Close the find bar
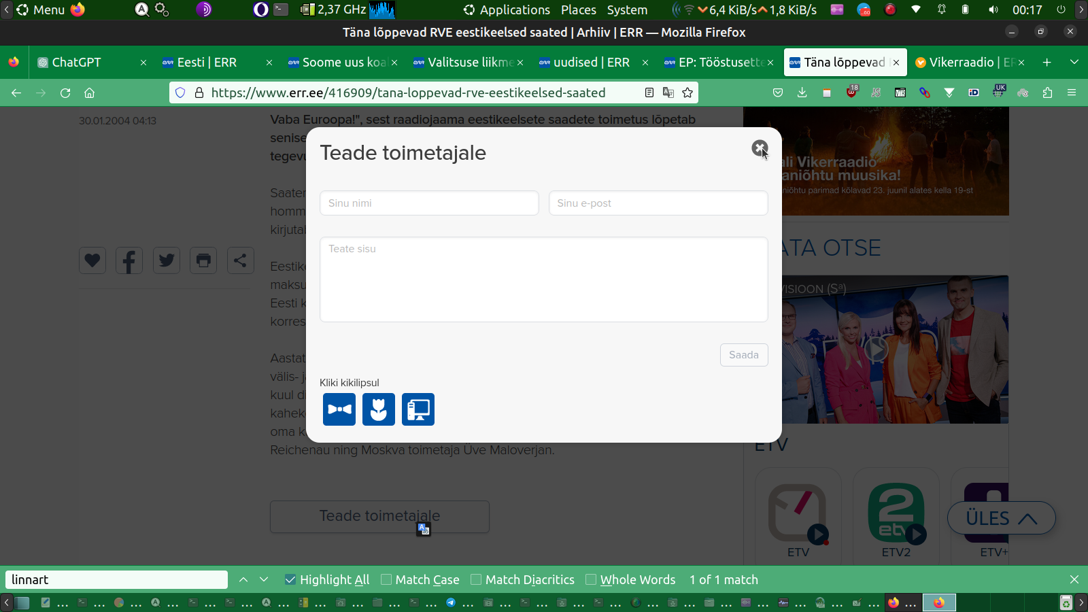This screenshot has height=612, width=1088. click(x=1074, y=579)
